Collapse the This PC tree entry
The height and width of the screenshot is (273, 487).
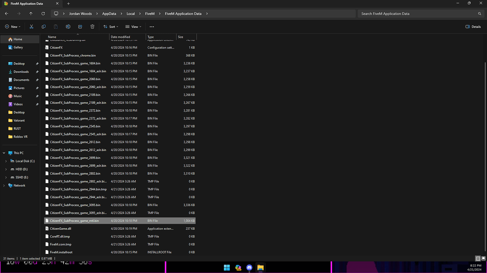[x=4, y=153]
